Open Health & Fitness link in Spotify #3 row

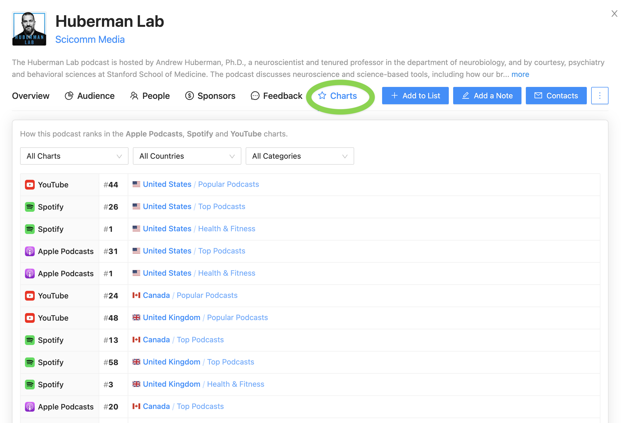tap(236, 384)
